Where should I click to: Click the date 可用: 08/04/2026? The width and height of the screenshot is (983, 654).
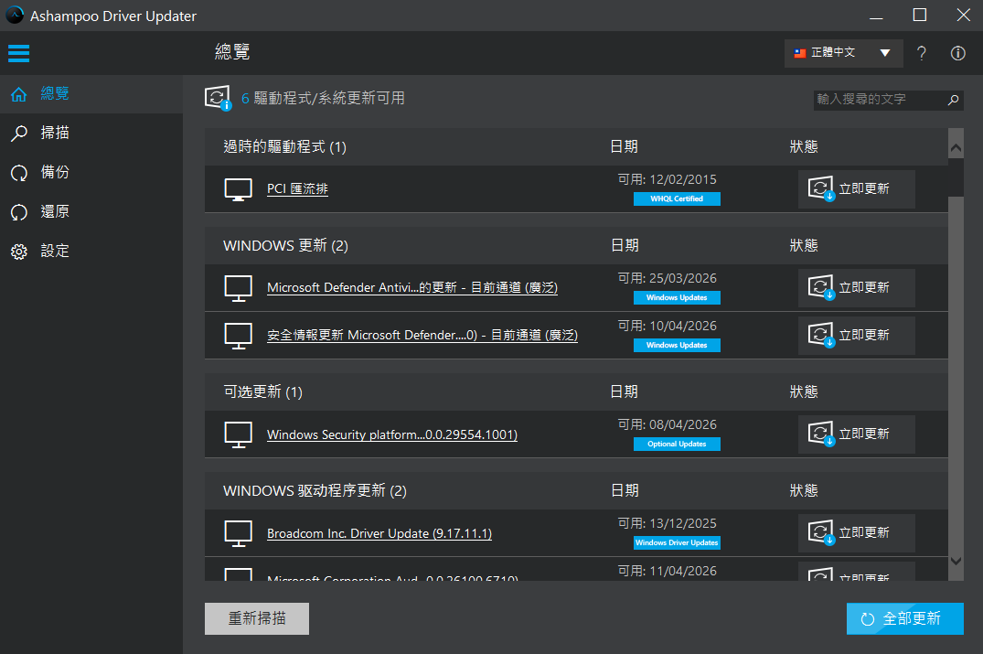point(667,425)
